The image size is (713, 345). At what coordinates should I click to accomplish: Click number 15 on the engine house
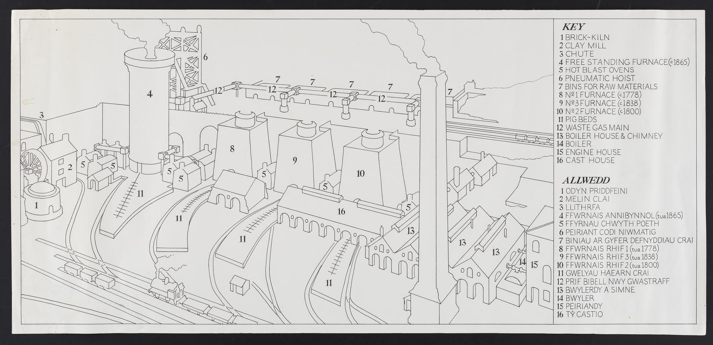pos(534,264)
